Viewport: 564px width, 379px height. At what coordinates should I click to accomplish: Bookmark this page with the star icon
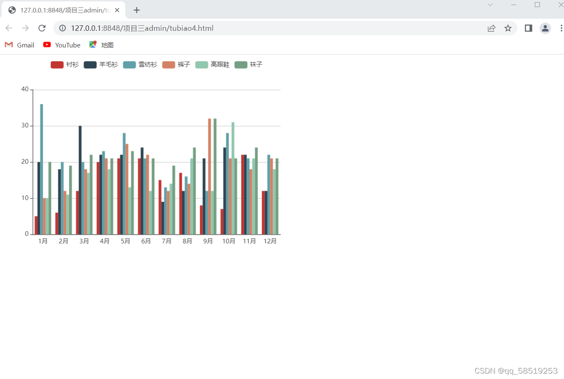pyautogui.click(x=508, y=28)
